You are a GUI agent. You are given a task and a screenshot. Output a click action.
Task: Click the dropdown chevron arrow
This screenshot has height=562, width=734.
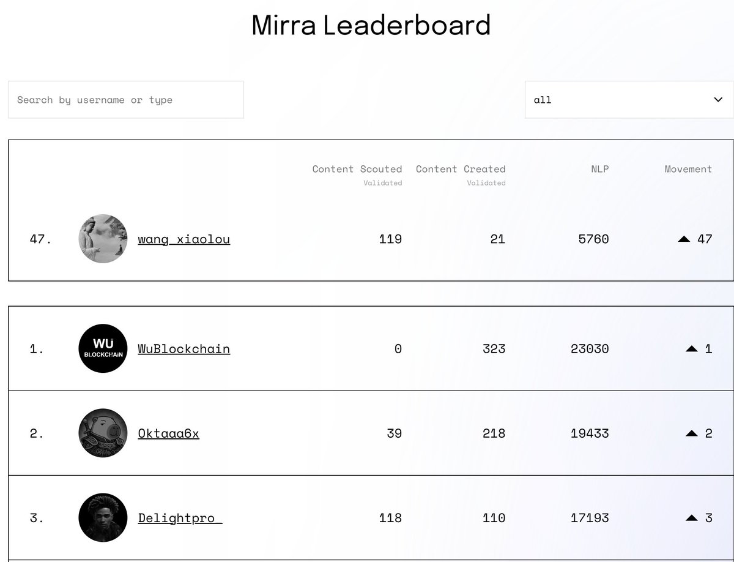[719, 100]
